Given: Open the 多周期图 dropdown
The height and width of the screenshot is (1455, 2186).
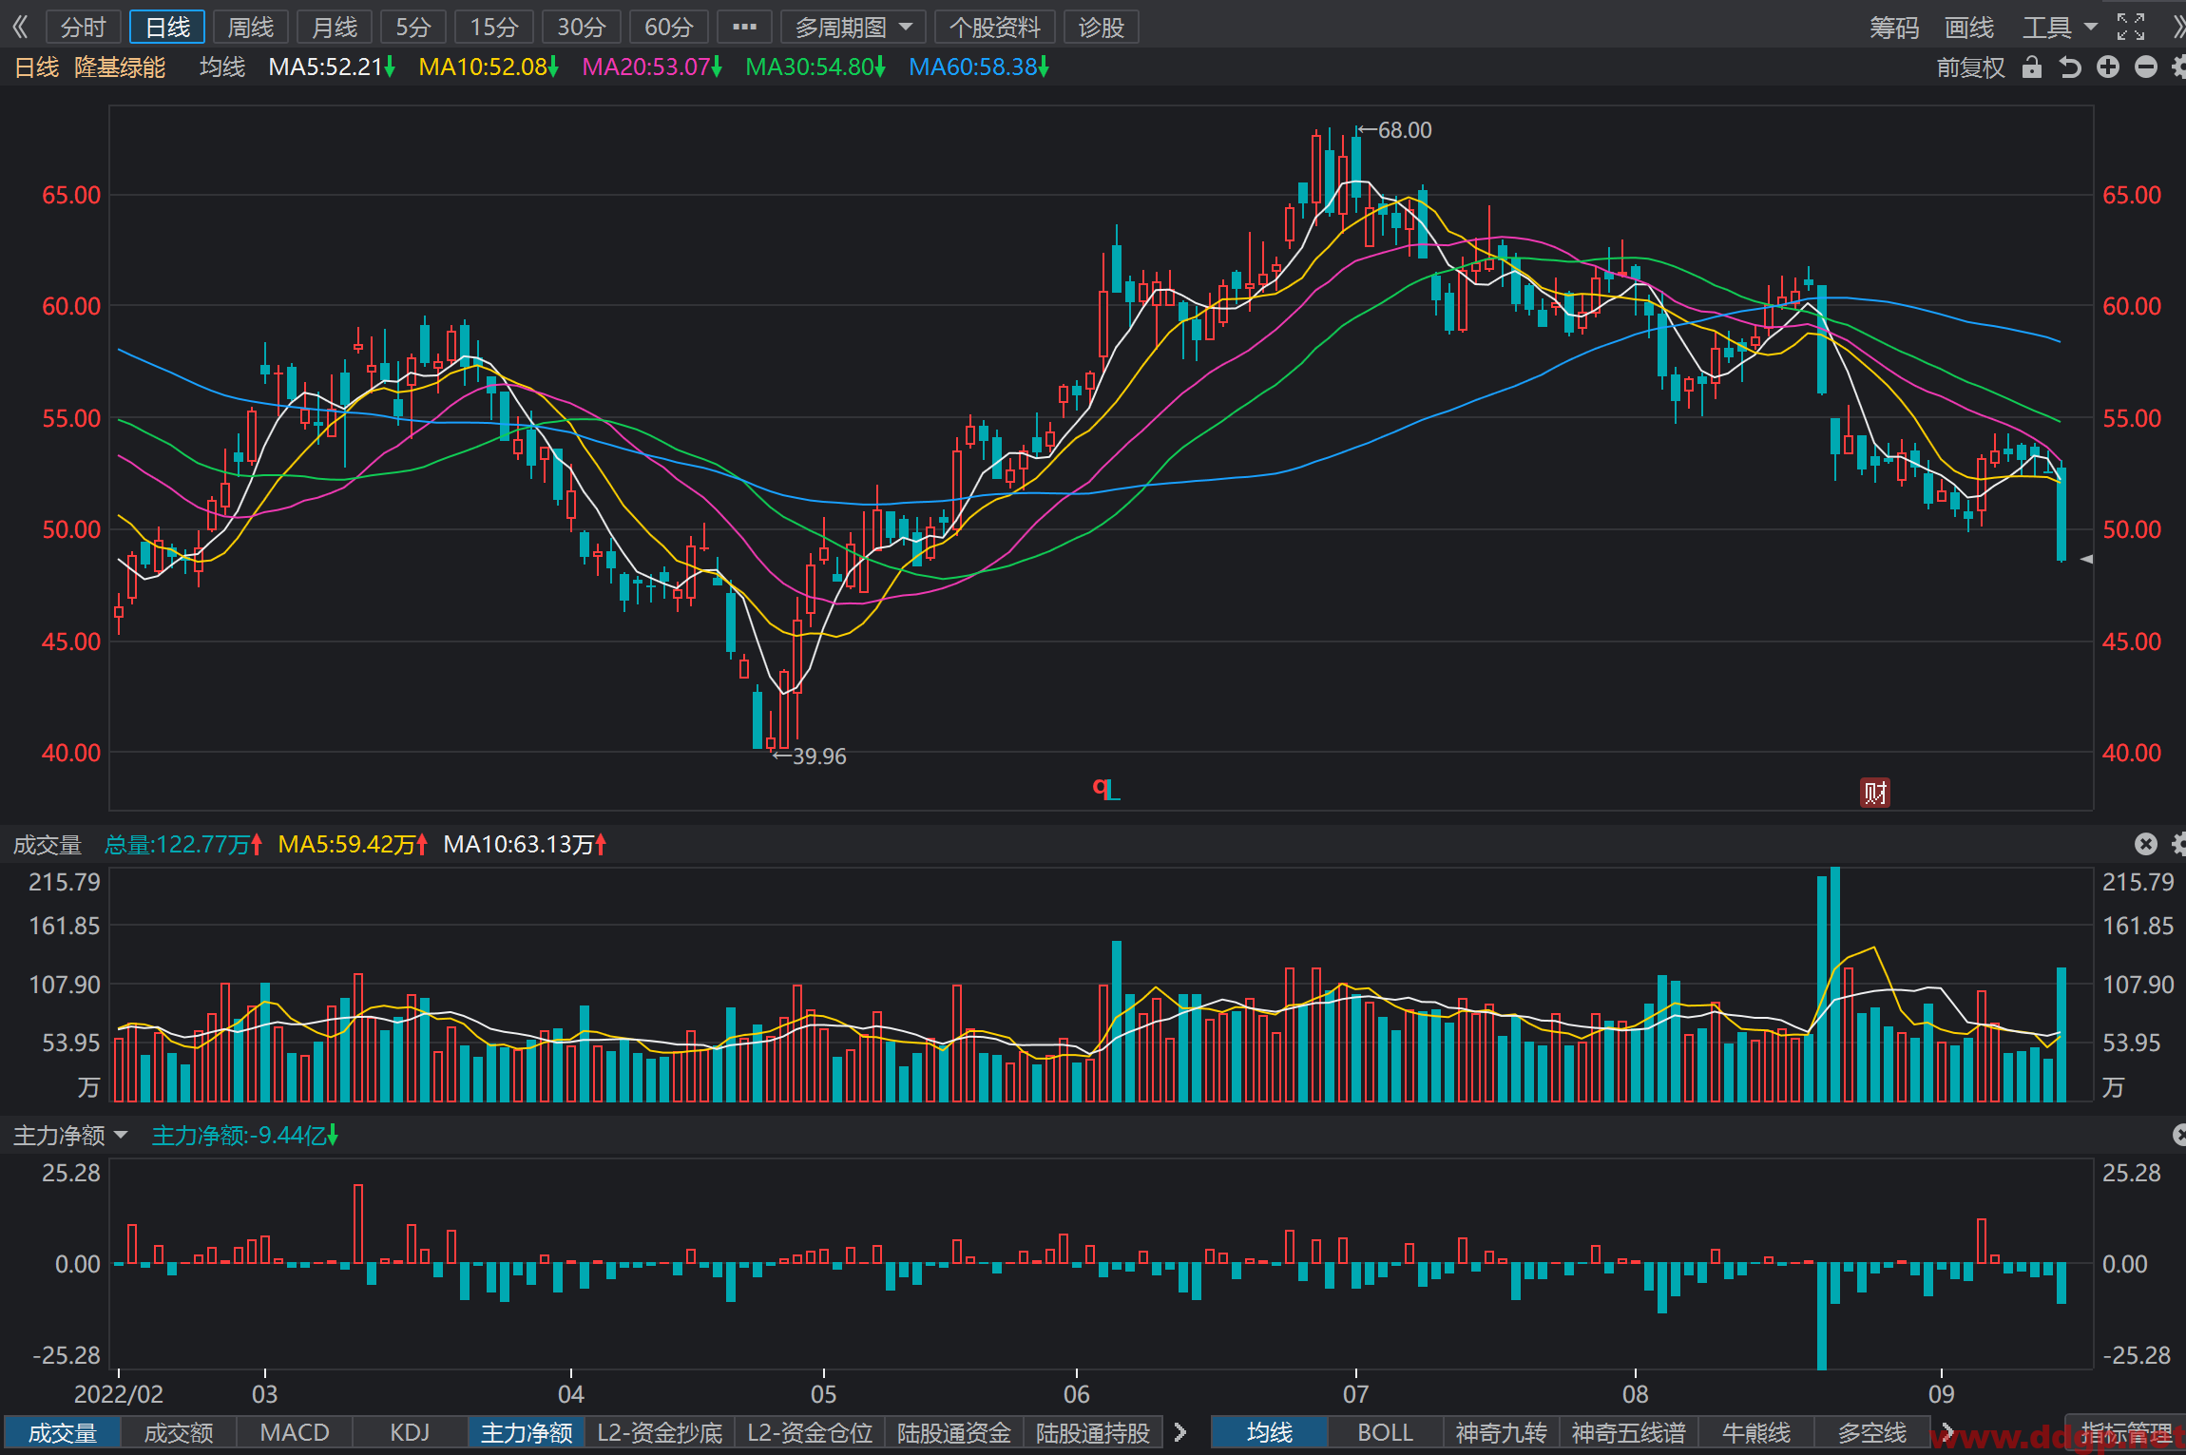Looking at the screenshot, I should [853, 27].
